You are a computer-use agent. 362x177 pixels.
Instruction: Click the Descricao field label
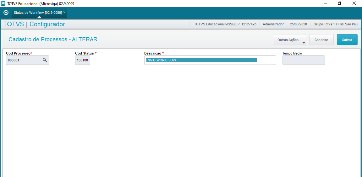tap(154, 53)
